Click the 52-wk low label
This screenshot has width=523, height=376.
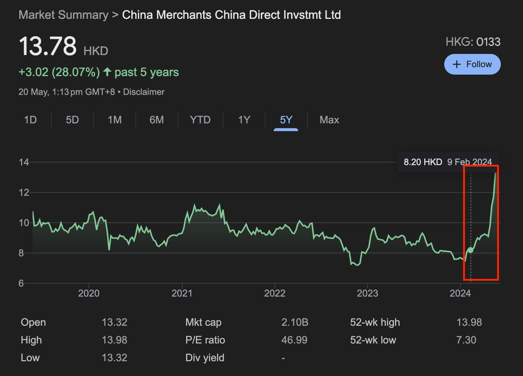373,340
